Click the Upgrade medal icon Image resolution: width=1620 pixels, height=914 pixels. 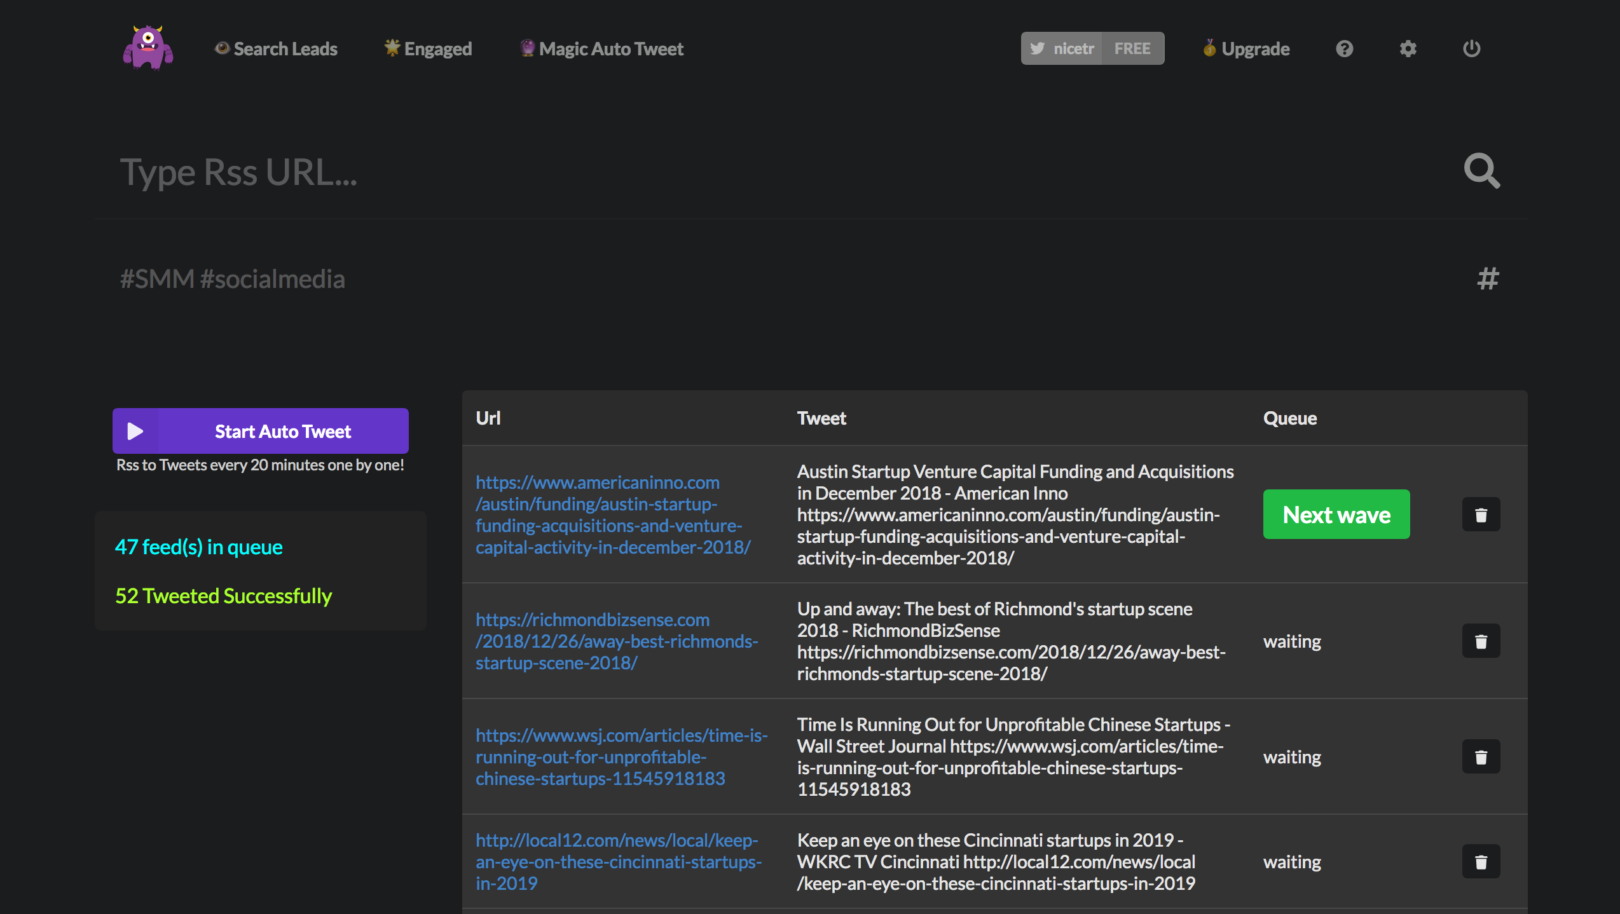click(x=1210, y=48)
